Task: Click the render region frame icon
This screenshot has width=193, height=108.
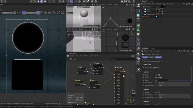Action: 59,13
